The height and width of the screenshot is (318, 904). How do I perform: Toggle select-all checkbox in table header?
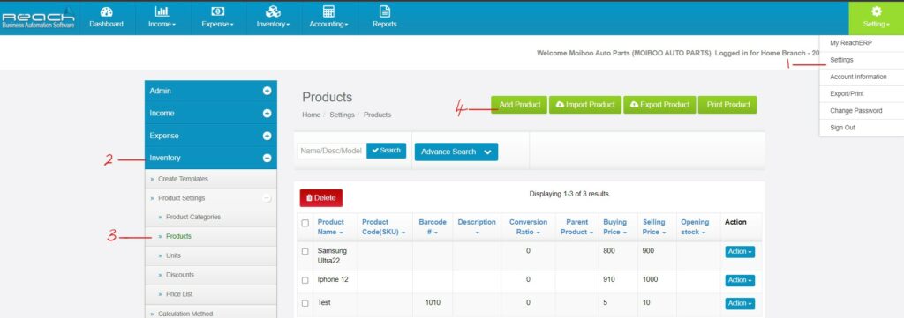tap(305, 223)
